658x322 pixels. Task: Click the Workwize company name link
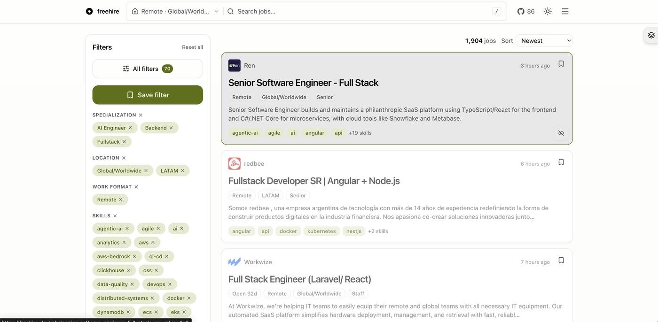[x=258, y=262]
